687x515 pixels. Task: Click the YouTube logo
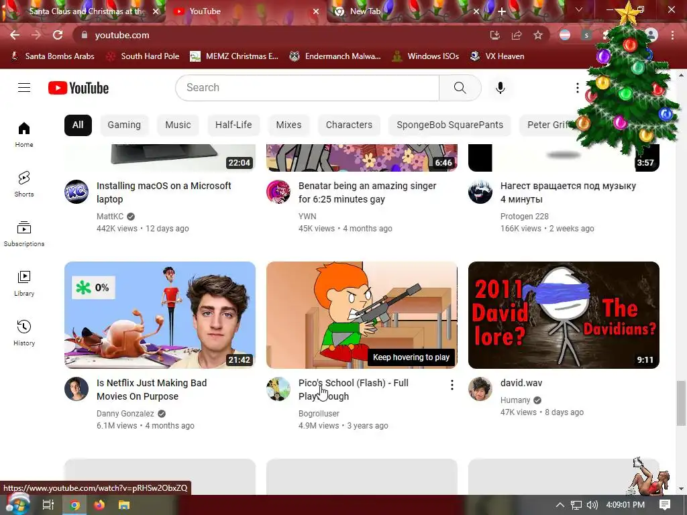pos(78,88)
